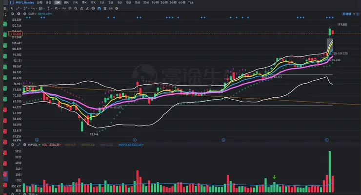Screen dimensions: 361x195
Task: Click the pencil edit drawing icon
Action: [87, 8]
